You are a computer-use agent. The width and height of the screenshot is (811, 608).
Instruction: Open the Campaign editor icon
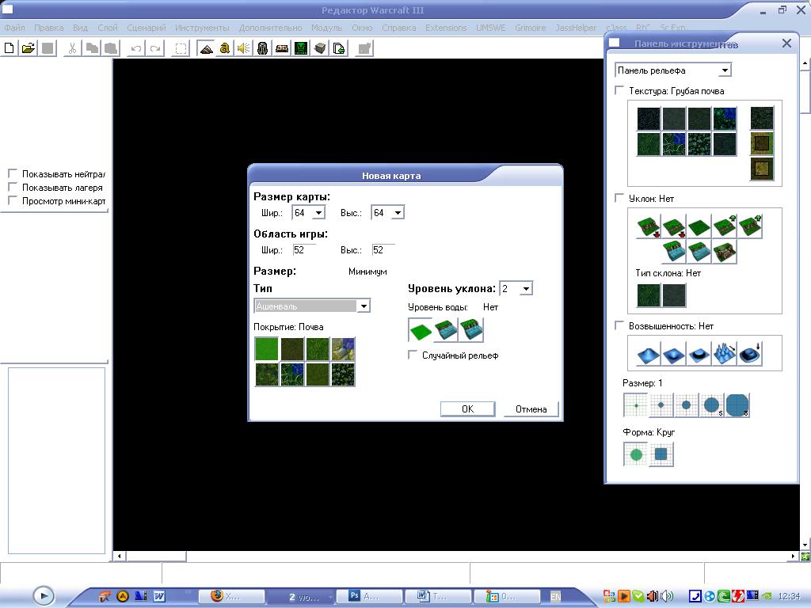(x=282, y=48)
